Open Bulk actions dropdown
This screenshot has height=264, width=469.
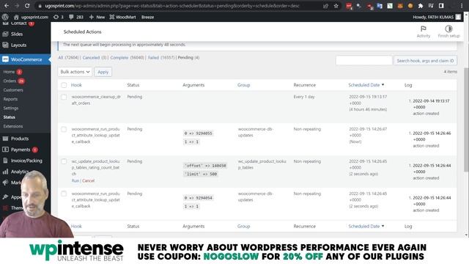coord(75,72)
